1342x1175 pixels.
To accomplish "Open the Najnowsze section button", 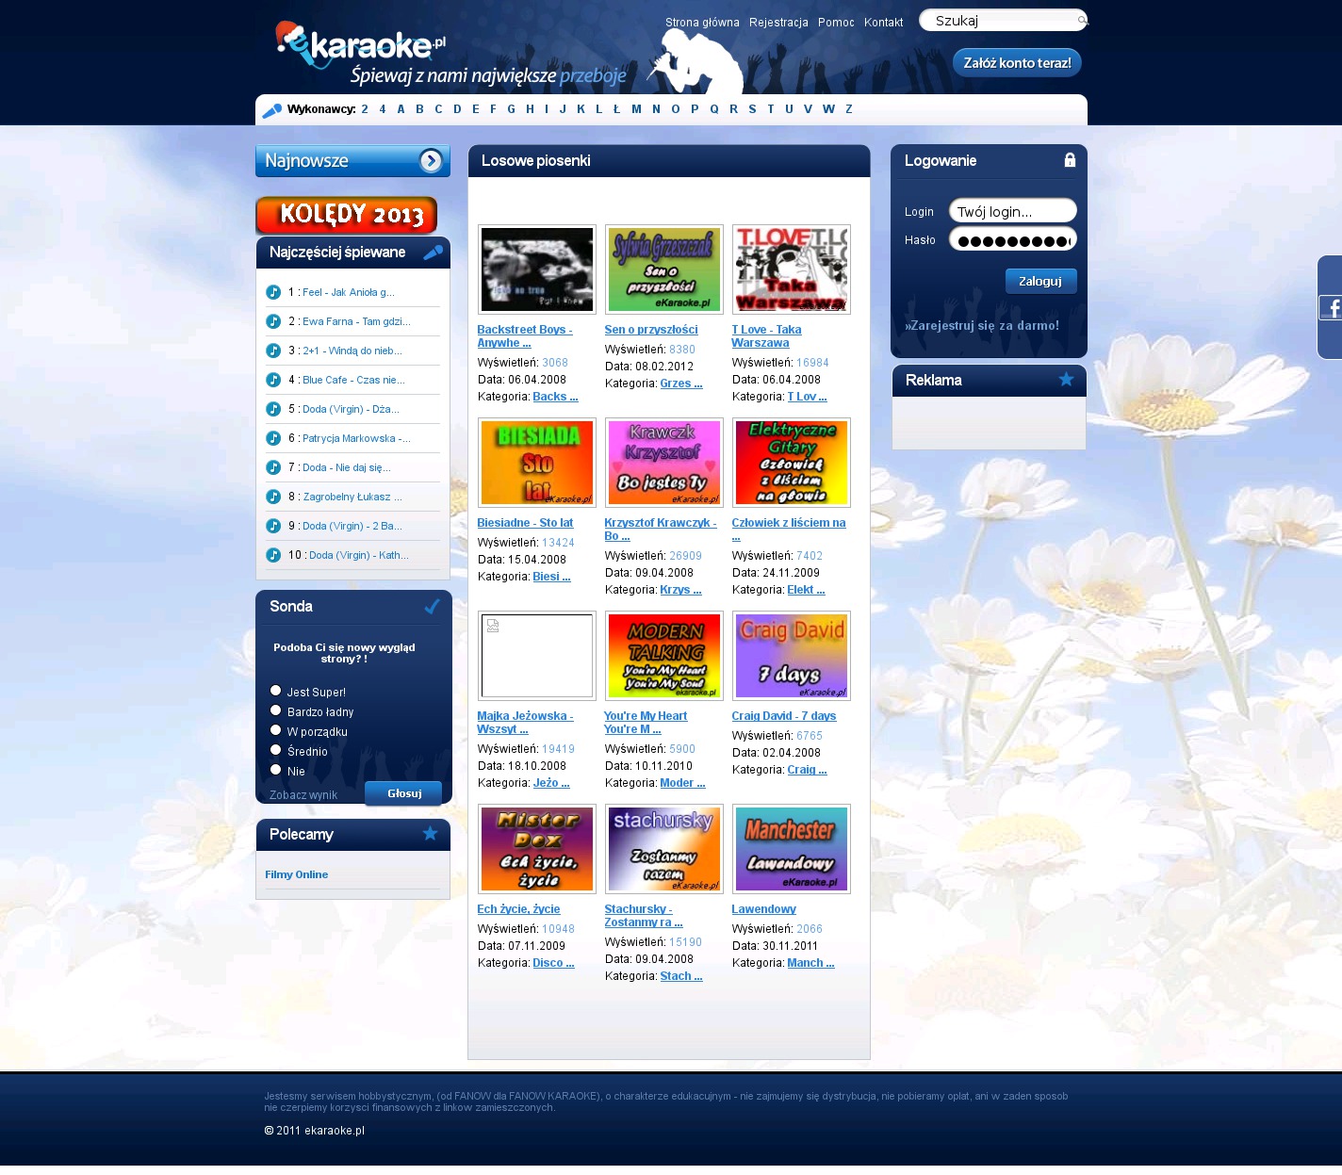I will 352,161.
